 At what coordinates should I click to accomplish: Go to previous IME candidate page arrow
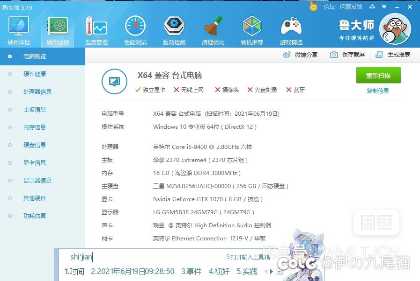(266, 272)
